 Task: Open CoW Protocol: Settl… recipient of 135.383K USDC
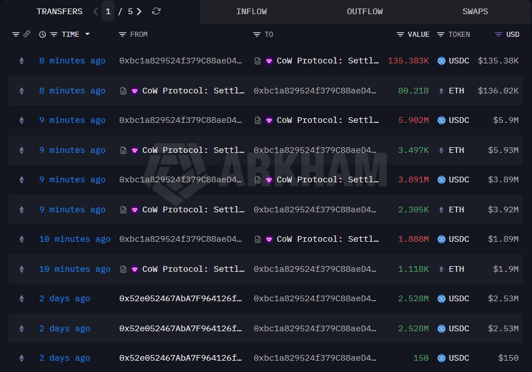[328, 61]
